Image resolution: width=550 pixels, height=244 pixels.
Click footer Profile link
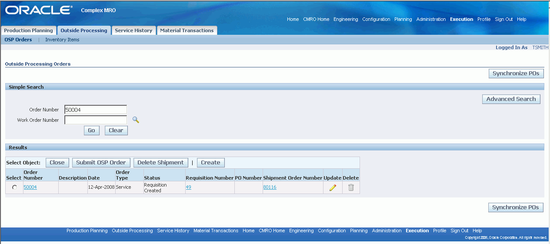coord(440,231)
